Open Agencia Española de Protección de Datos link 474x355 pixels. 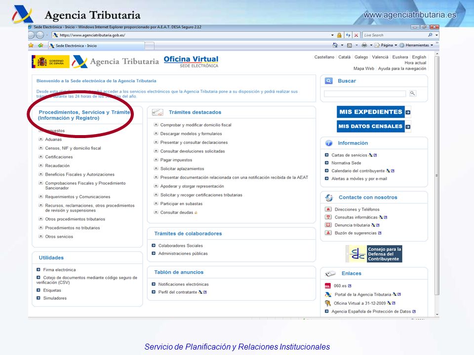click(x=371, y=311)
